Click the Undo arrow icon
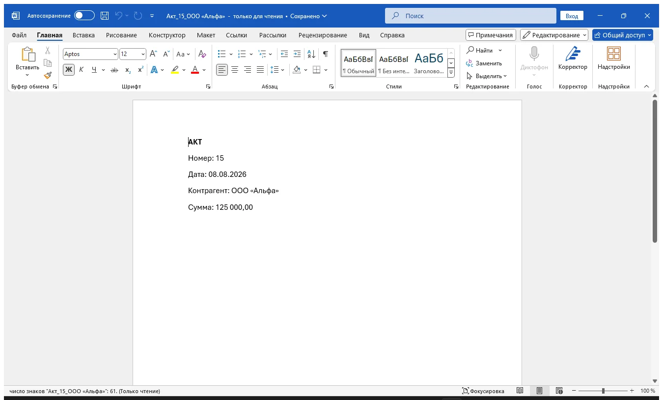This screenshot has height=400, width=663. [118, 16]
